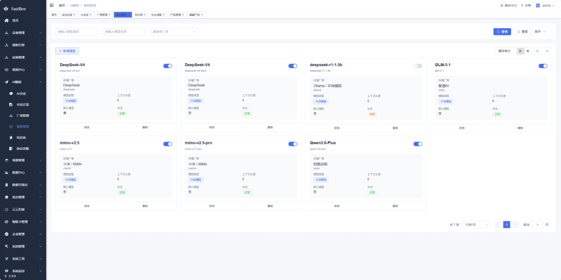Open 数据可视化 sidebar menu
Viewport: 561px width, 280px height.
pyautogui.click(x=23, y=185)
